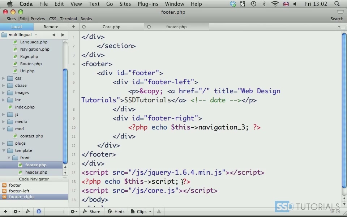Open Router.php in file list

[x=31, y=64]
